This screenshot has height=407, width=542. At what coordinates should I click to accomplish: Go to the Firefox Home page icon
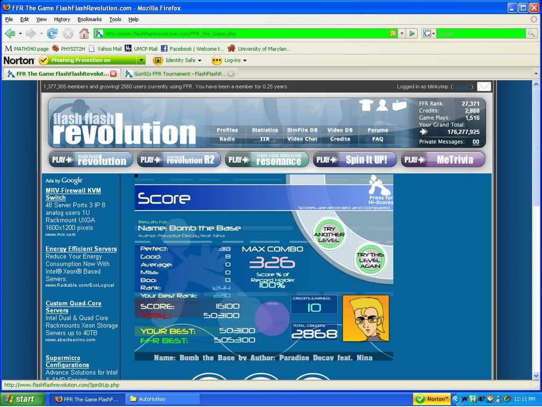point(84,33)
